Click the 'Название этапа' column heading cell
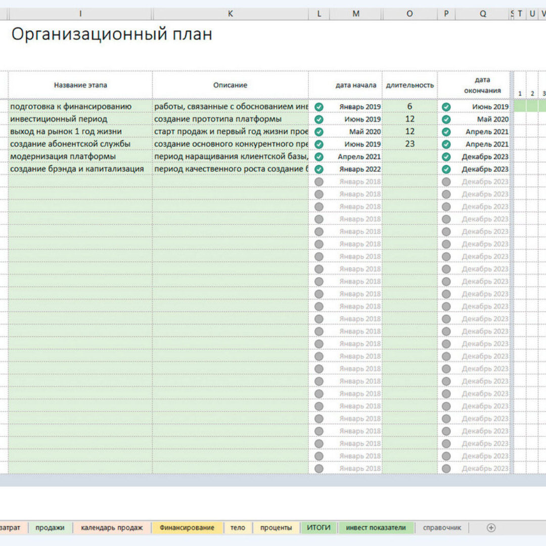Viewport: 546px width, 546px height. tap(80, 85)
